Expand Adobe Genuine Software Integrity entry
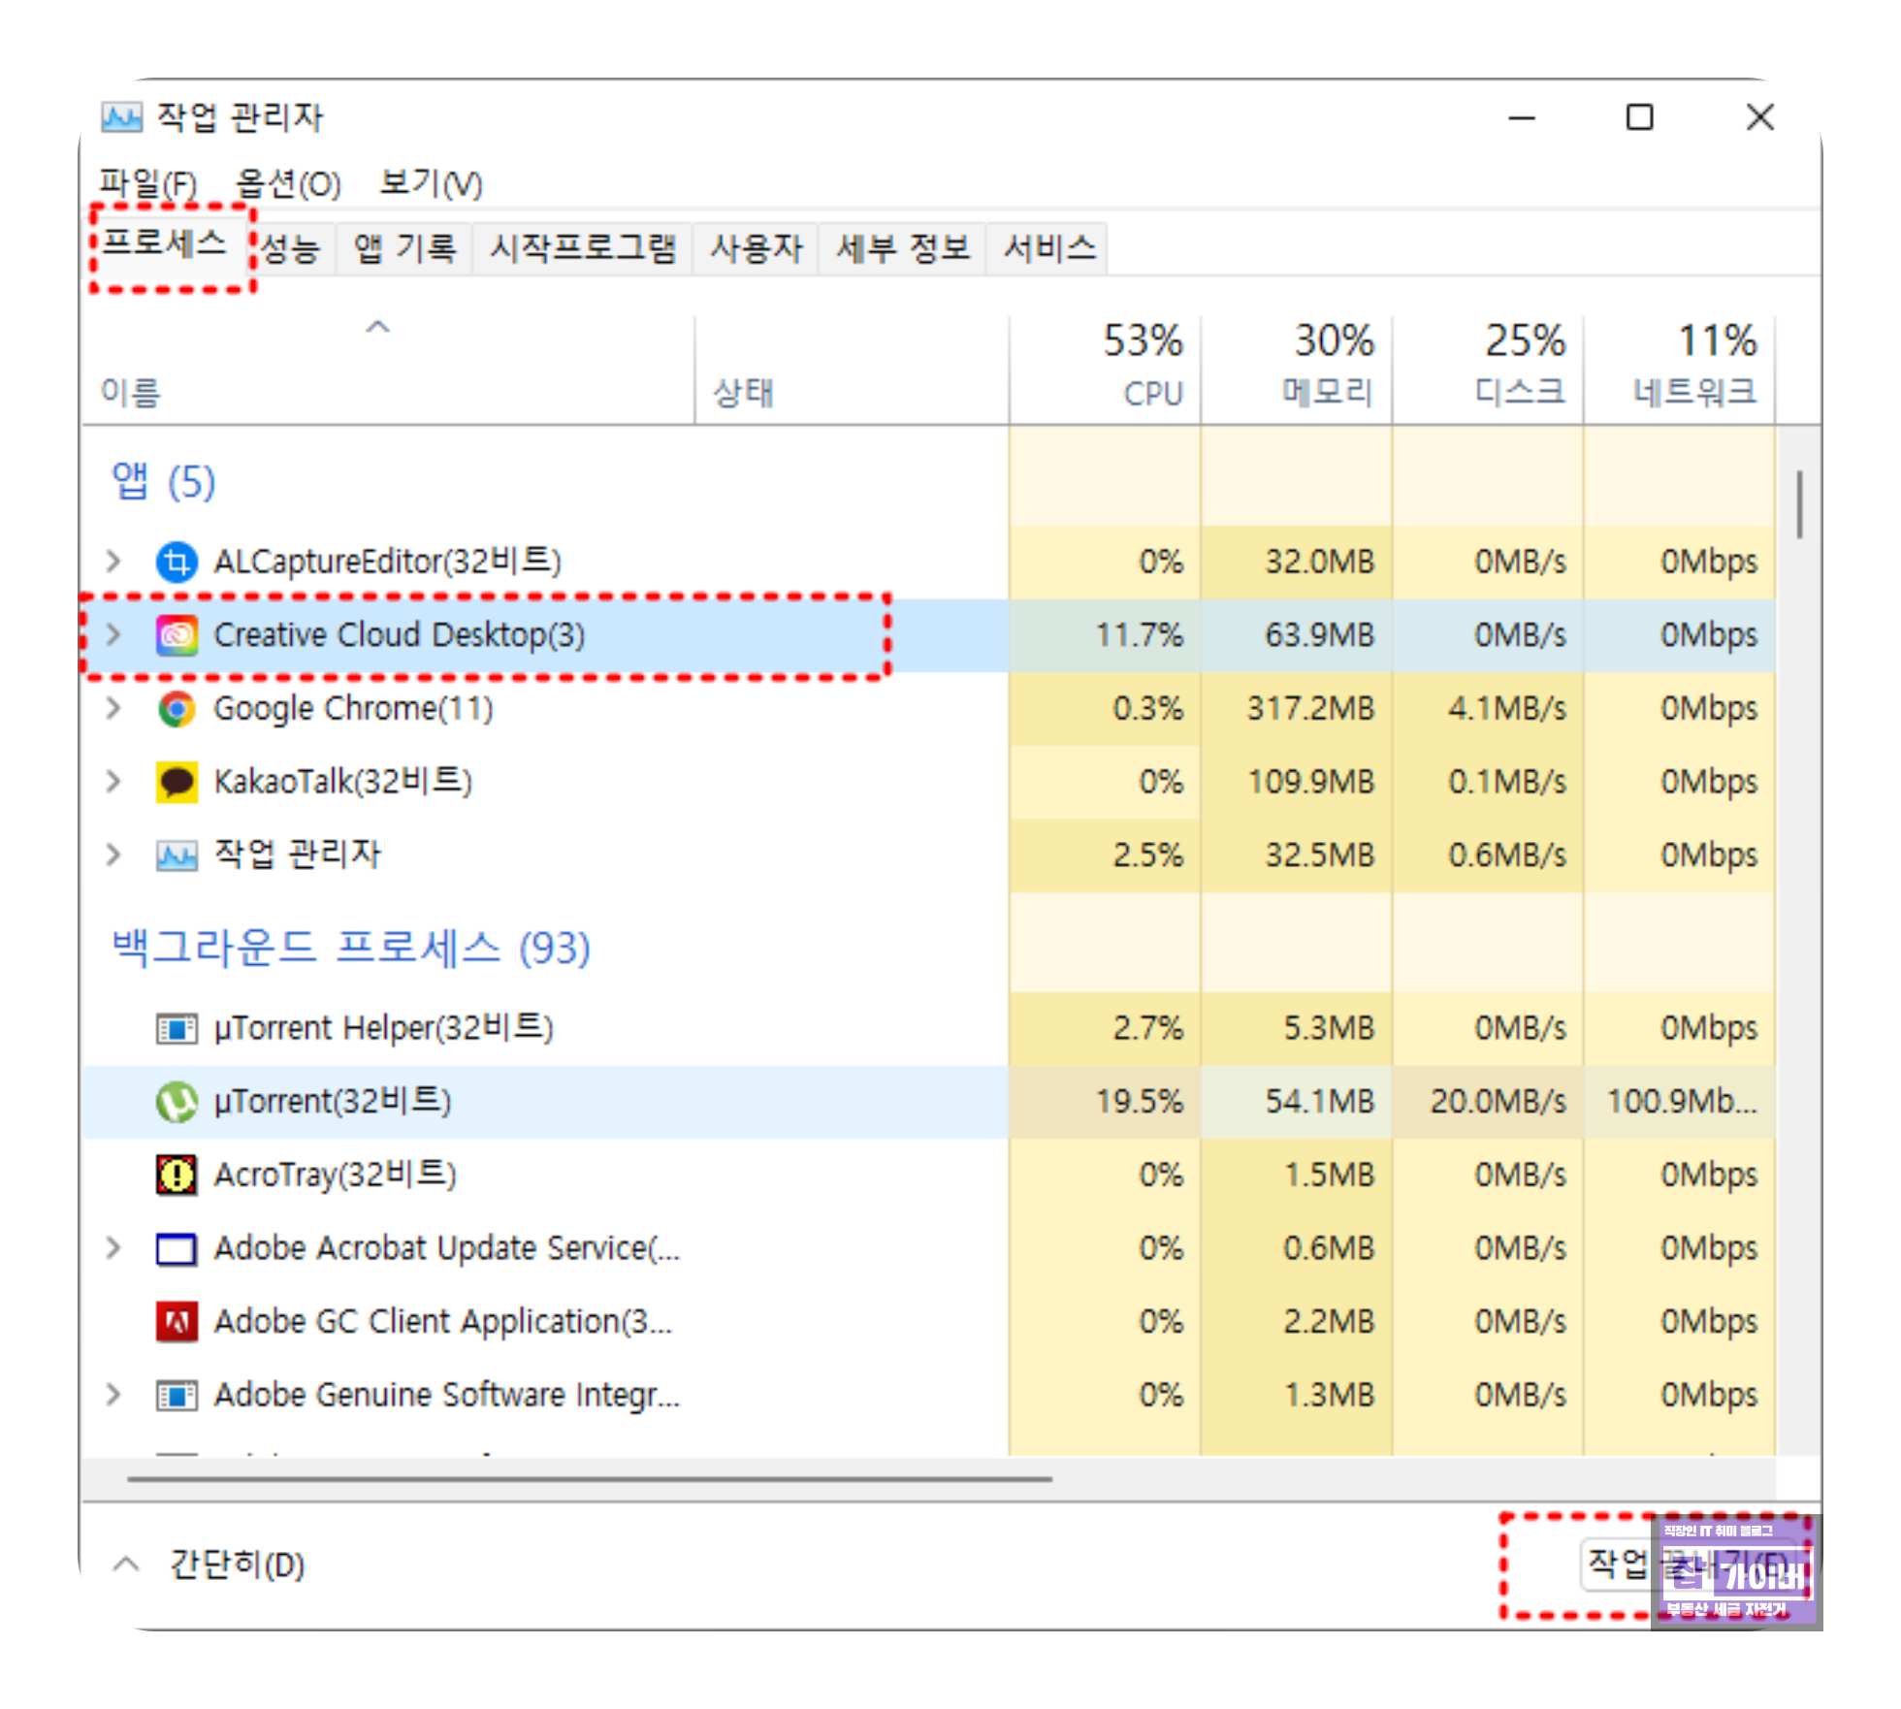 [x=113, y=1395]
